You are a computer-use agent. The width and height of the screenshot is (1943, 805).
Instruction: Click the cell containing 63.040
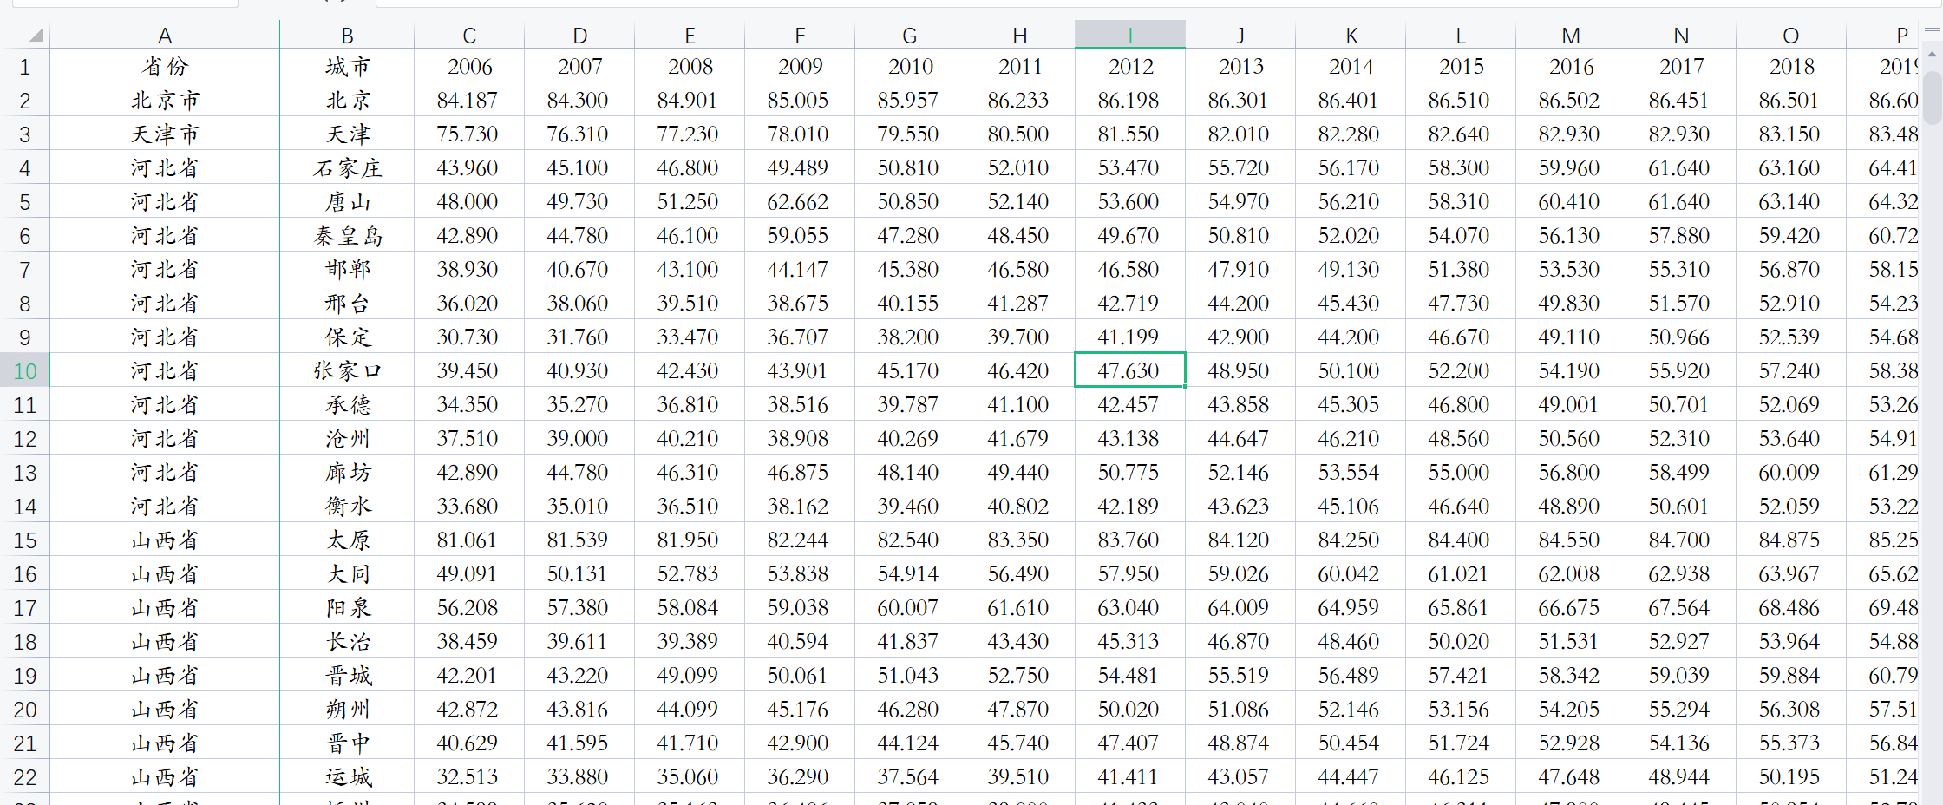(x=1130, y=608)
